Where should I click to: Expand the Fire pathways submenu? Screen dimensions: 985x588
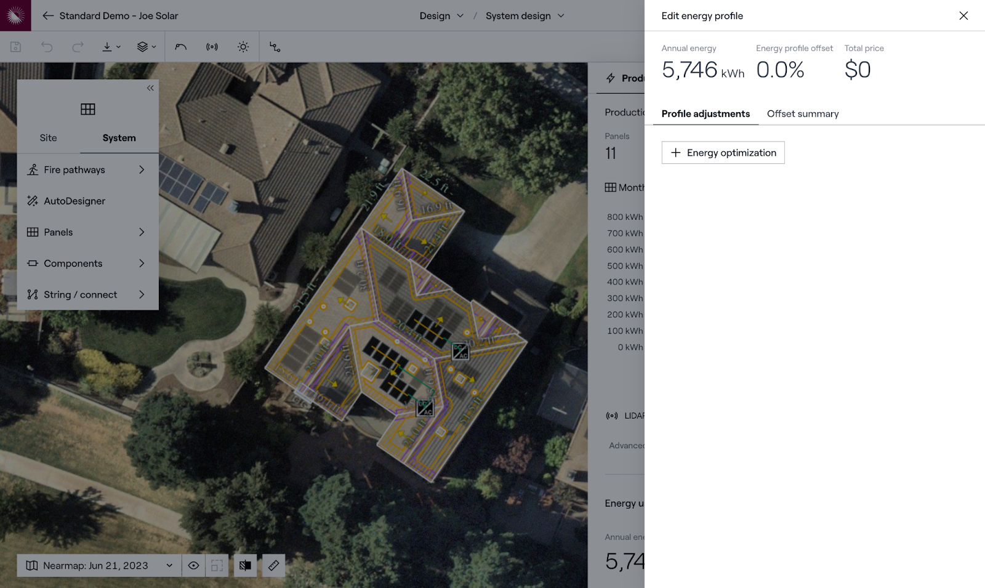(87, 169)
